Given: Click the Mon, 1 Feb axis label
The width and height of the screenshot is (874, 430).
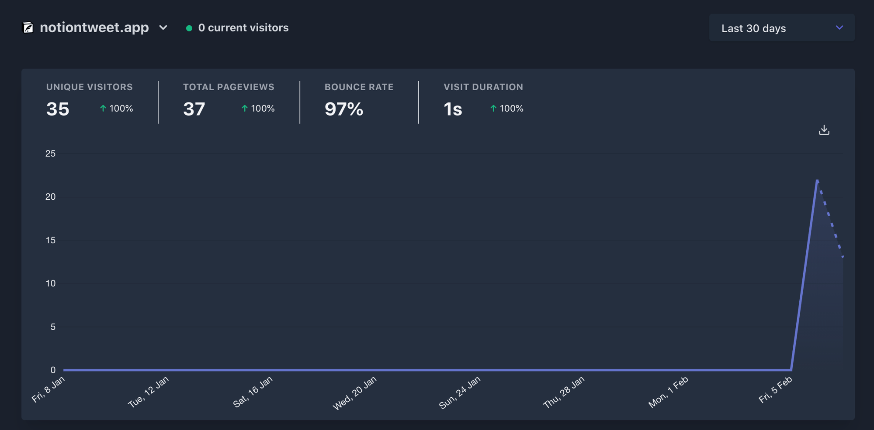Looking at the screenshot, I should pos(668,392).
